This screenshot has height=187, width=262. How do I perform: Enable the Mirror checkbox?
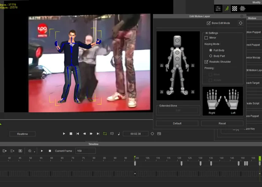pyautogui.click(x=206, y=38)
